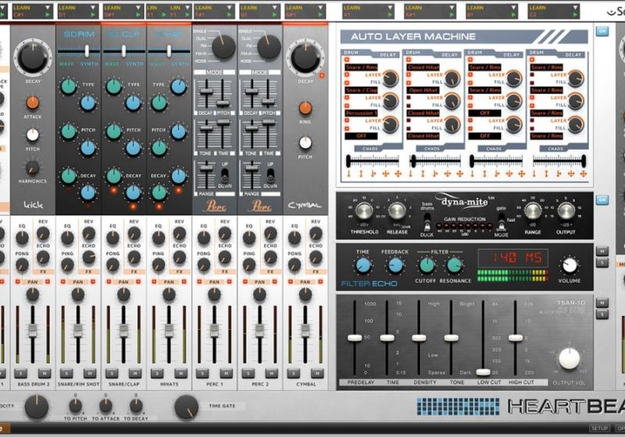Open the 'Snare / Clap' drum selector display
The image size is (625, 437).
coord(361,91)
